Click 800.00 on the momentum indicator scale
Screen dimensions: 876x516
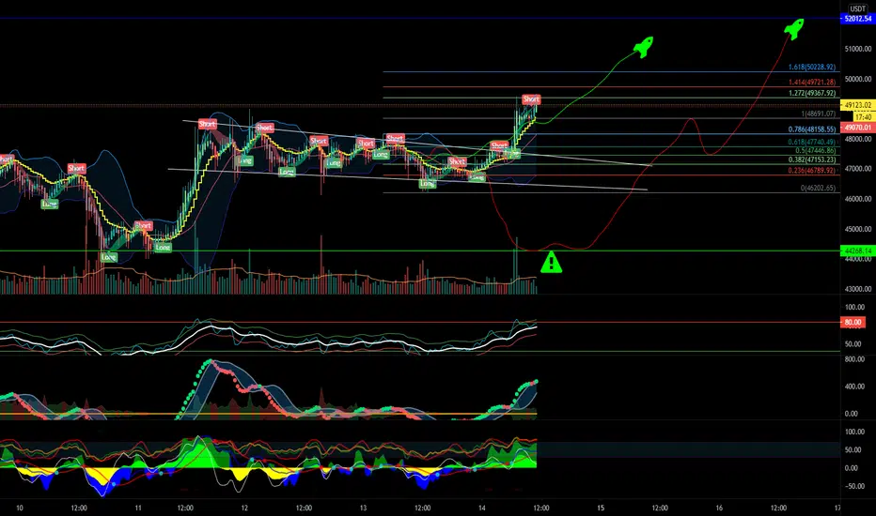pos(854,359)
